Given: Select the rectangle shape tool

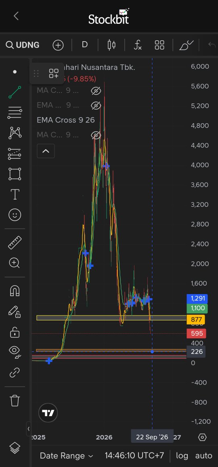Looking at the screenshot, I should (x=15, y=174).
